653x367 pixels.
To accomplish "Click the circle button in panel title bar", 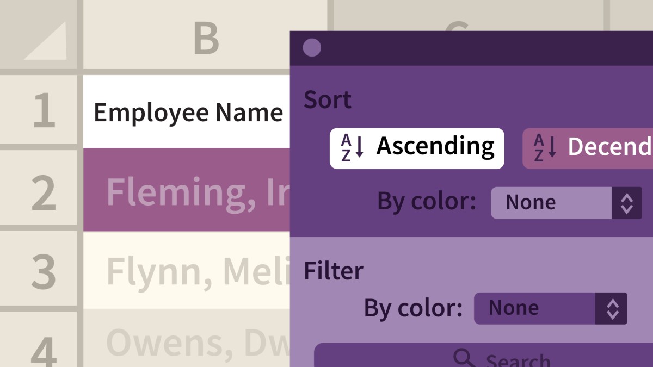I will 312,48.
